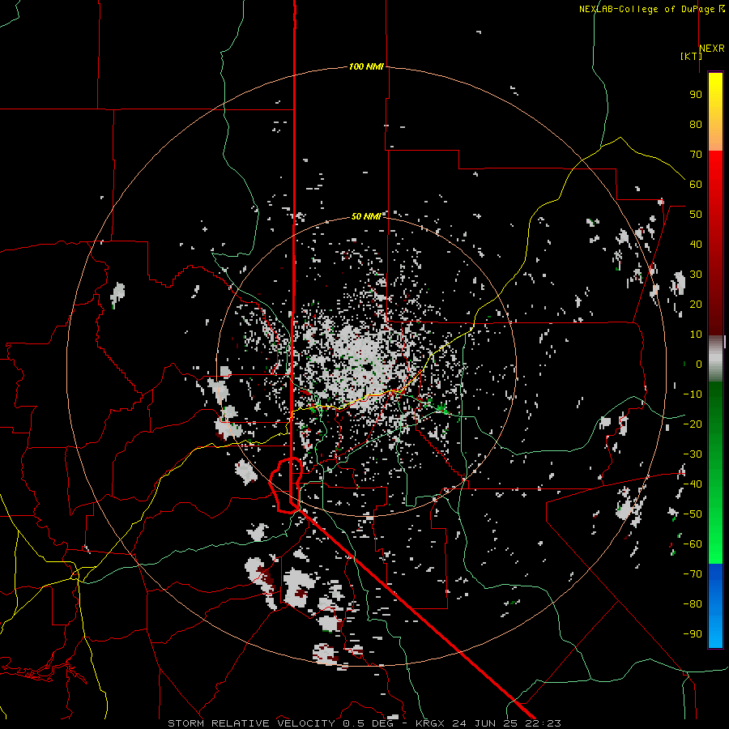Select the -70 value on velocity scale
Image resolution: width=729 pixels, height=729 pixels.
tap(693, 574)
